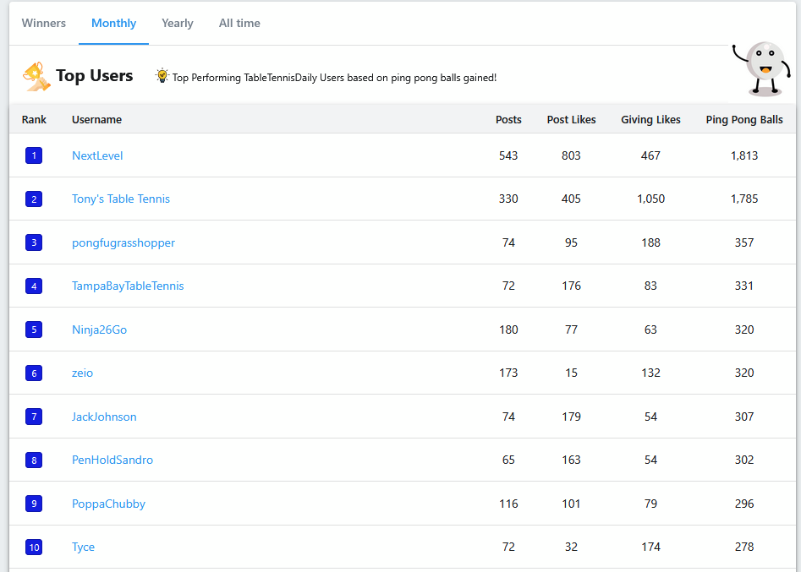Click the Top Performing TableTennisDaily Users description
The image size is (801, 572).
coord(334,78)
